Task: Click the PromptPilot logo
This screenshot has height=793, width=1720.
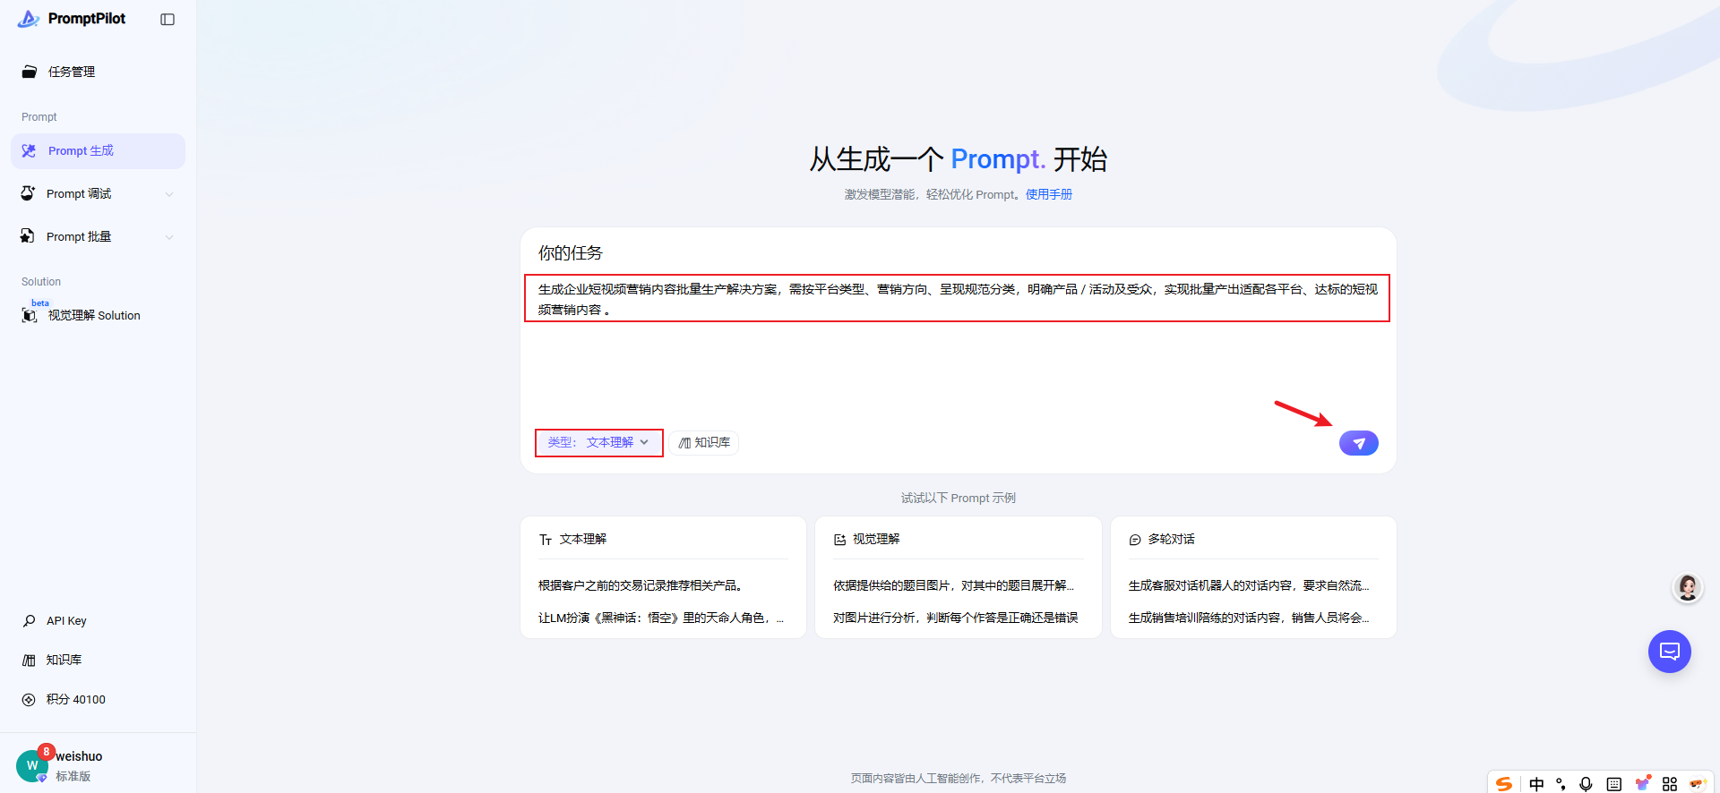Action: pos(72,19)
